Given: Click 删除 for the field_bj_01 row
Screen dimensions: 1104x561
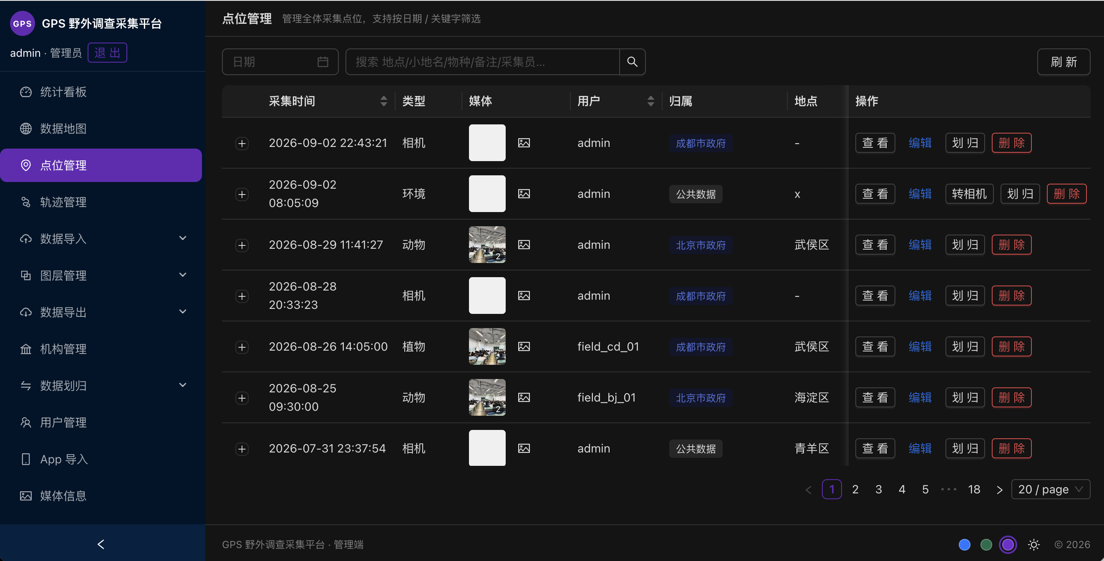Looking at the screenshot, I should coord(1011,398).
